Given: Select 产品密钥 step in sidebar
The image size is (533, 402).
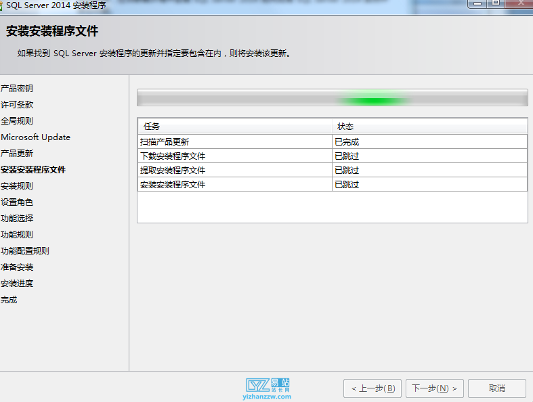Looking at the screenshot, I should click(x=17, y=89).
